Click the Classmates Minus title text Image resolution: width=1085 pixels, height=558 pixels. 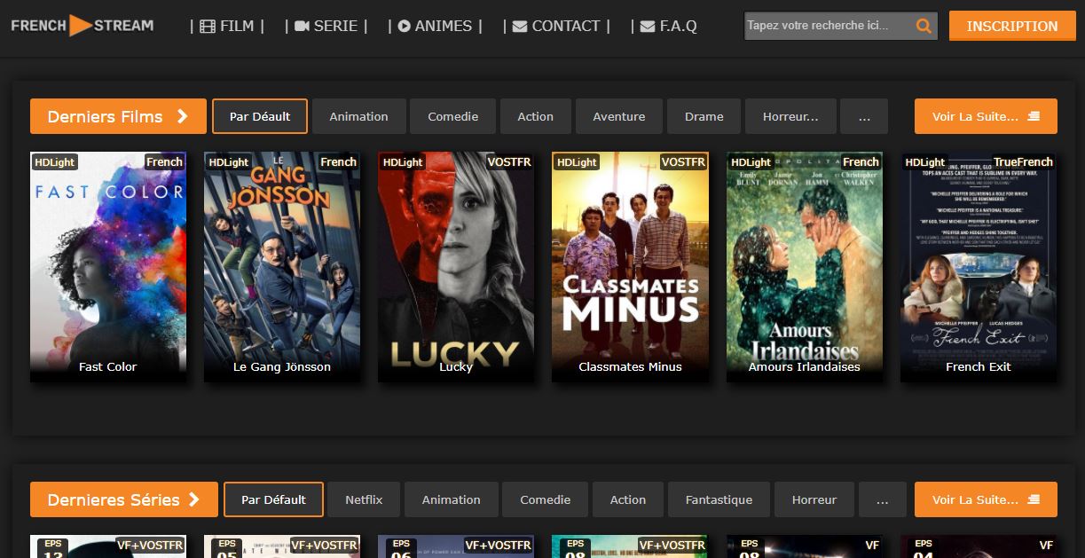tap(630, 366)
